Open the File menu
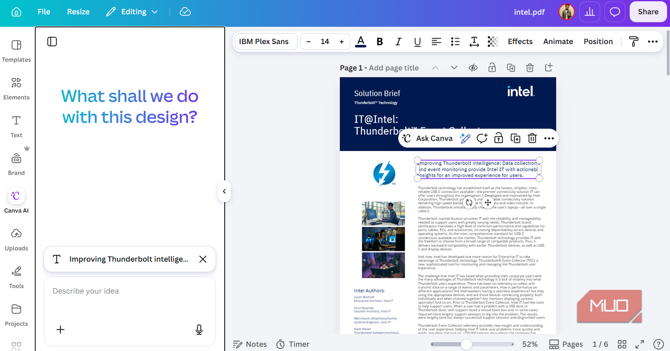This screenshot has width=670, height=351. [x=44, y=12]
